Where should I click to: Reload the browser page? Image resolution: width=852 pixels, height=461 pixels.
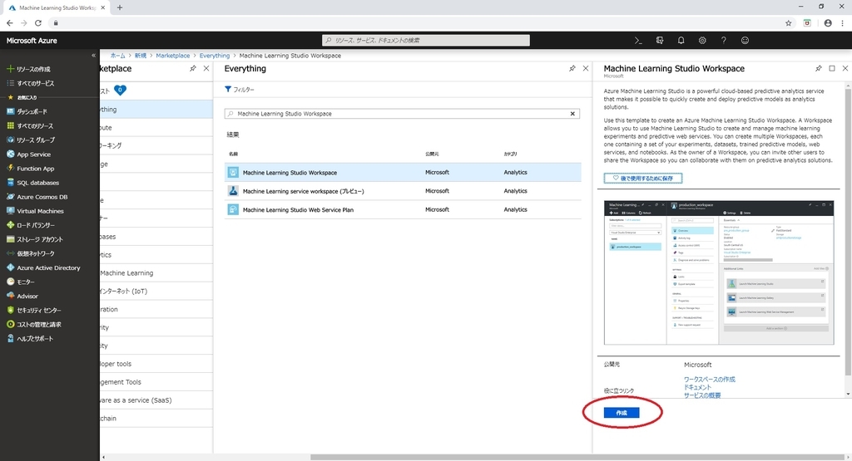pos(38,22)
